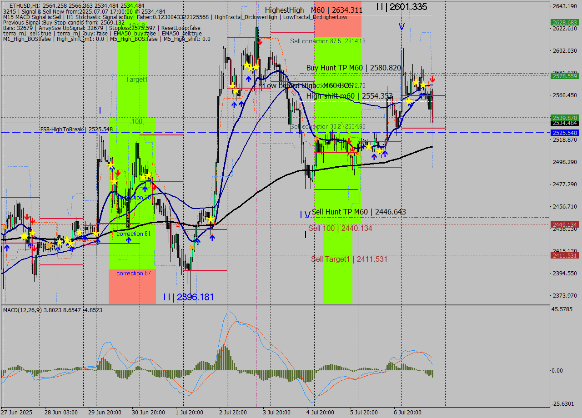Select the orange arrow near the 2396 low
The image size is (582, 418).
[192, 248]
